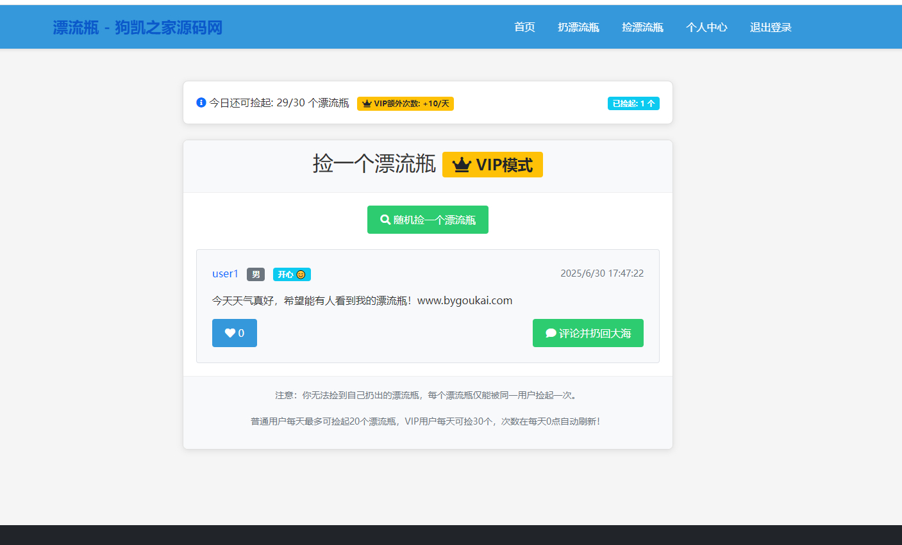Screen dimensions: 902x545
Task: Click the up-arrow icon in 已捡起 badge
Action: (651, 104)
